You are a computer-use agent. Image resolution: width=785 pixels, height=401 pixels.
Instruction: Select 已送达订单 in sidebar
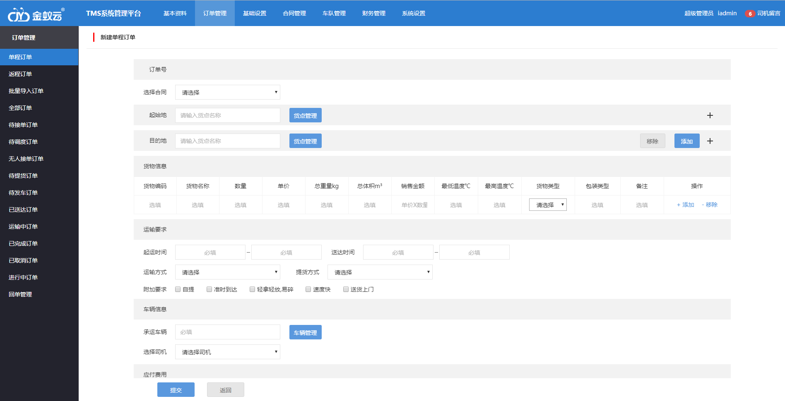click(x=39, y=210)
